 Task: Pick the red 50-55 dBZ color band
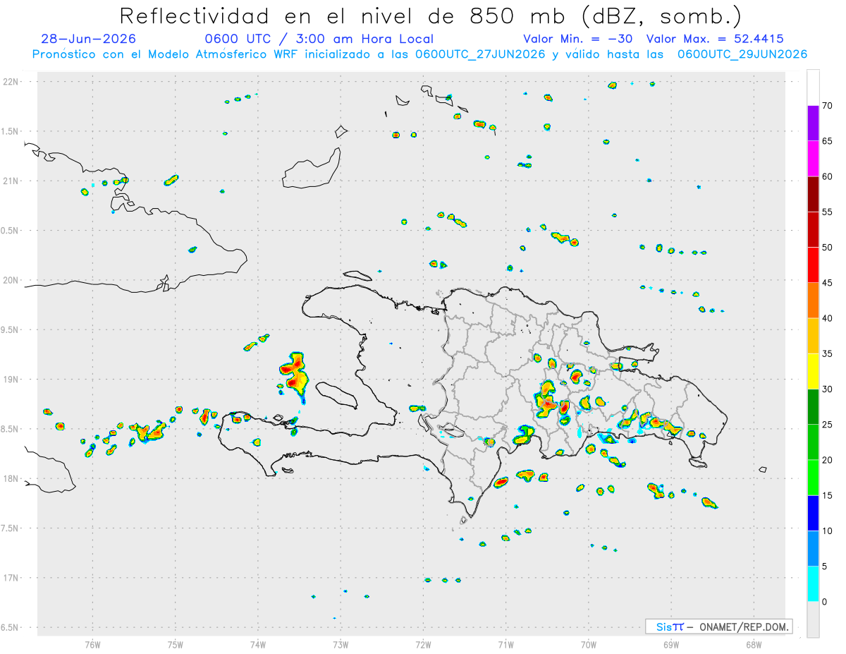[x=813, y=230]
